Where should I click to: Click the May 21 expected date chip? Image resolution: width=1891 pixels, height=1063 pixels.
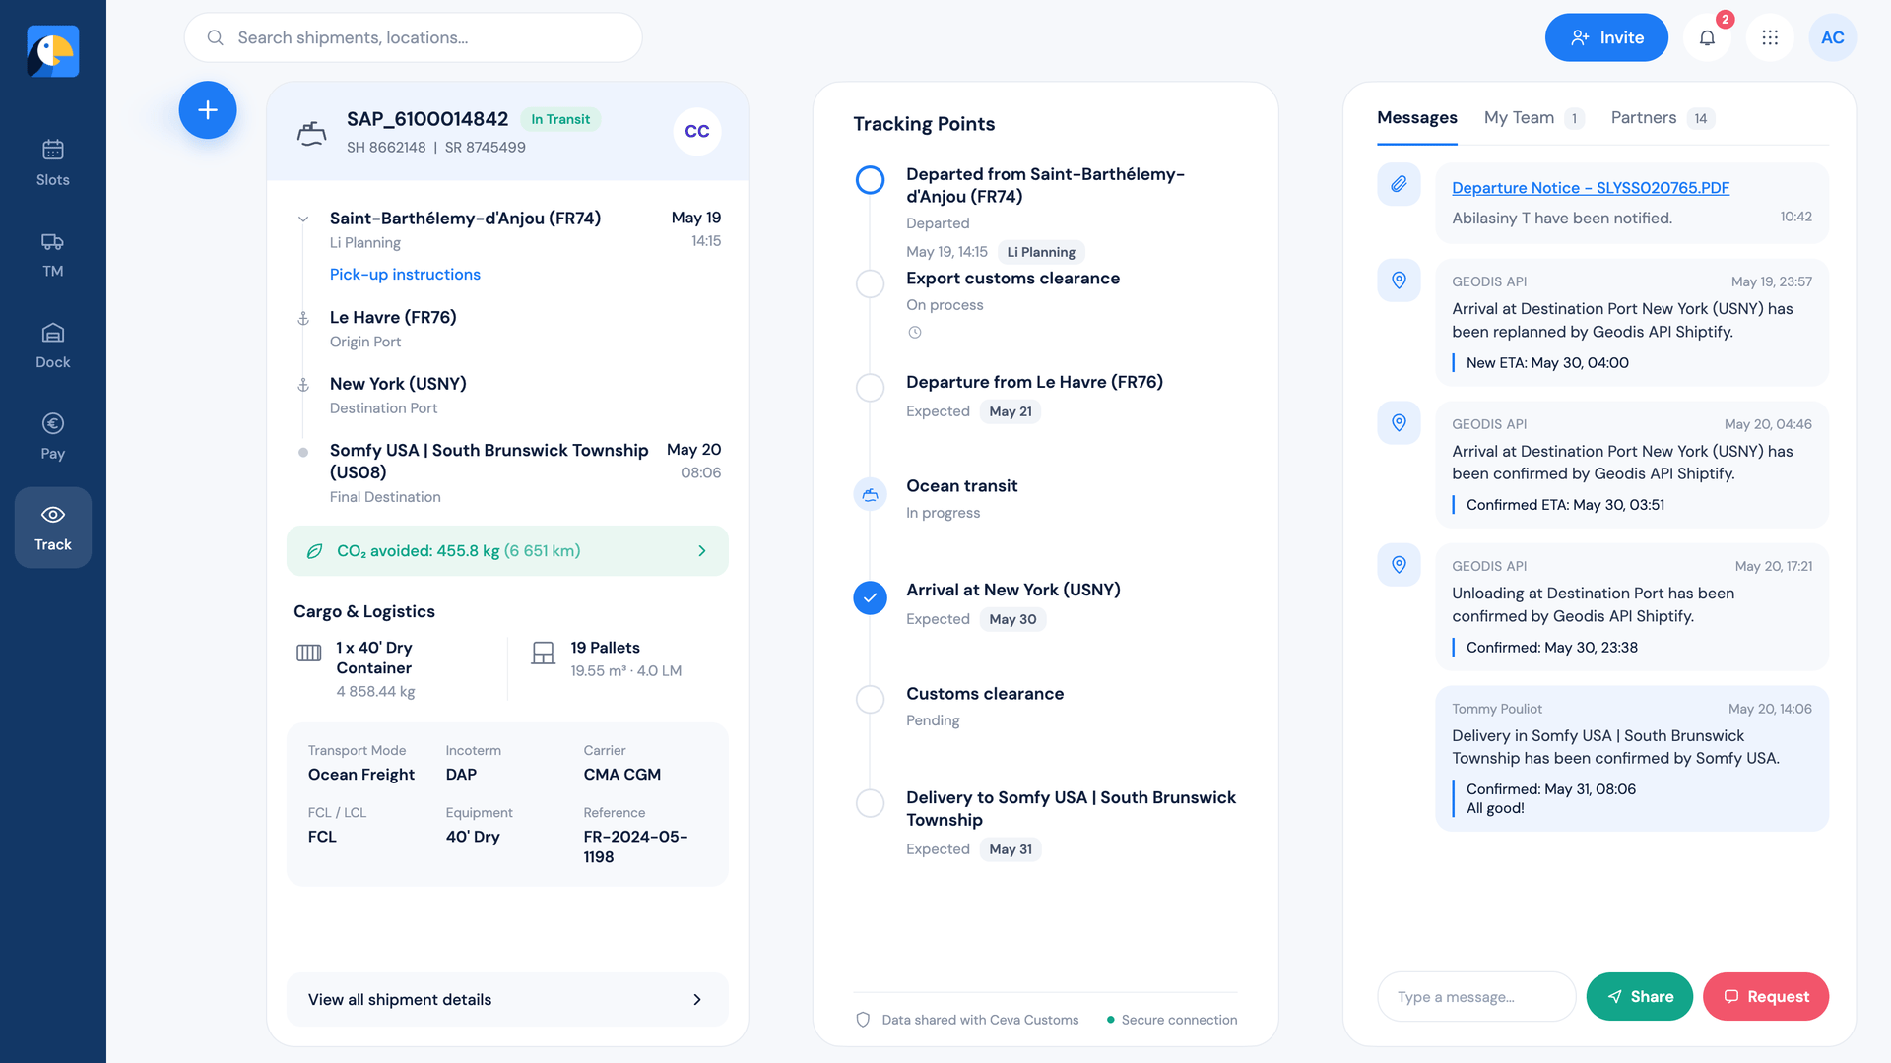(1011, 411)
